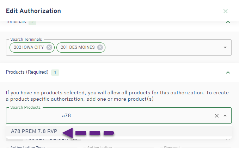Collapse the Terminals section chevron
The height and width of the screenshot is (148, 239).
228,22
